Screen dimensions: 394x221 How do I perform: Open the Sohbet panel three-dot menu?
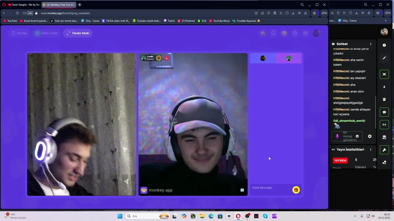pyautogui.click(x=371, y=44)
